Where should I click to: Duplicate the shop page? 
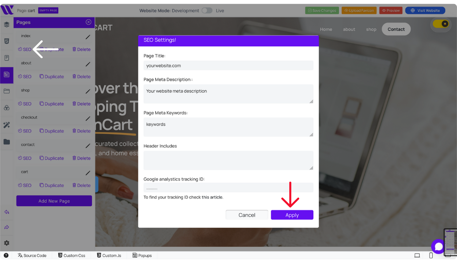click(52, 104)
